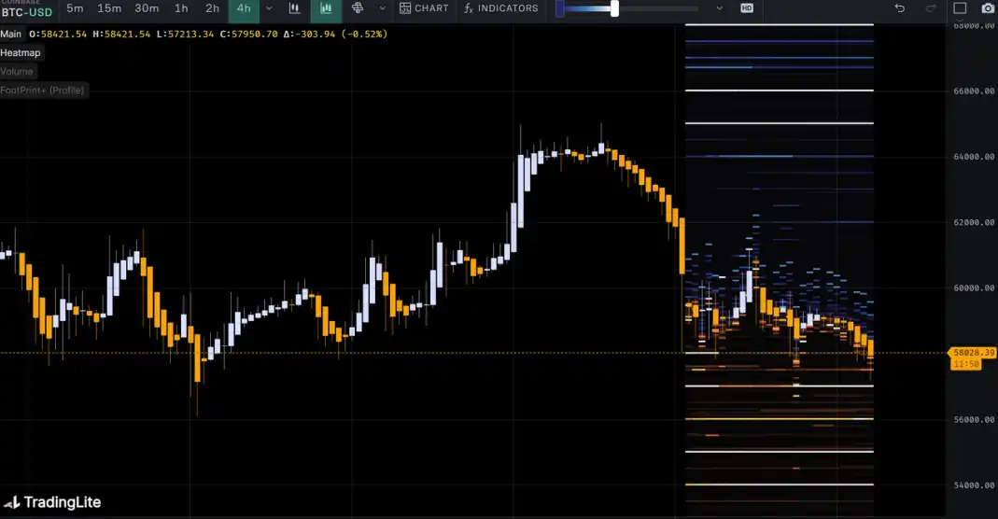998x519 pixels.
Task: Click the fullscreen square icon
Action: 960,8
